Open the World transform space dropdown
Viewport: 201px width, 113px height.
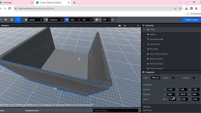pyautogui.click(x=35, y=20)
